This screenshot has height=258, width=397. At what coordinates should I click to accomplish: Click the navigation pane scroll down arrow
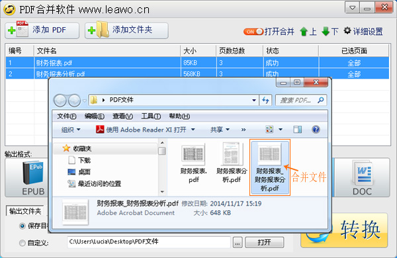point(162,192)
